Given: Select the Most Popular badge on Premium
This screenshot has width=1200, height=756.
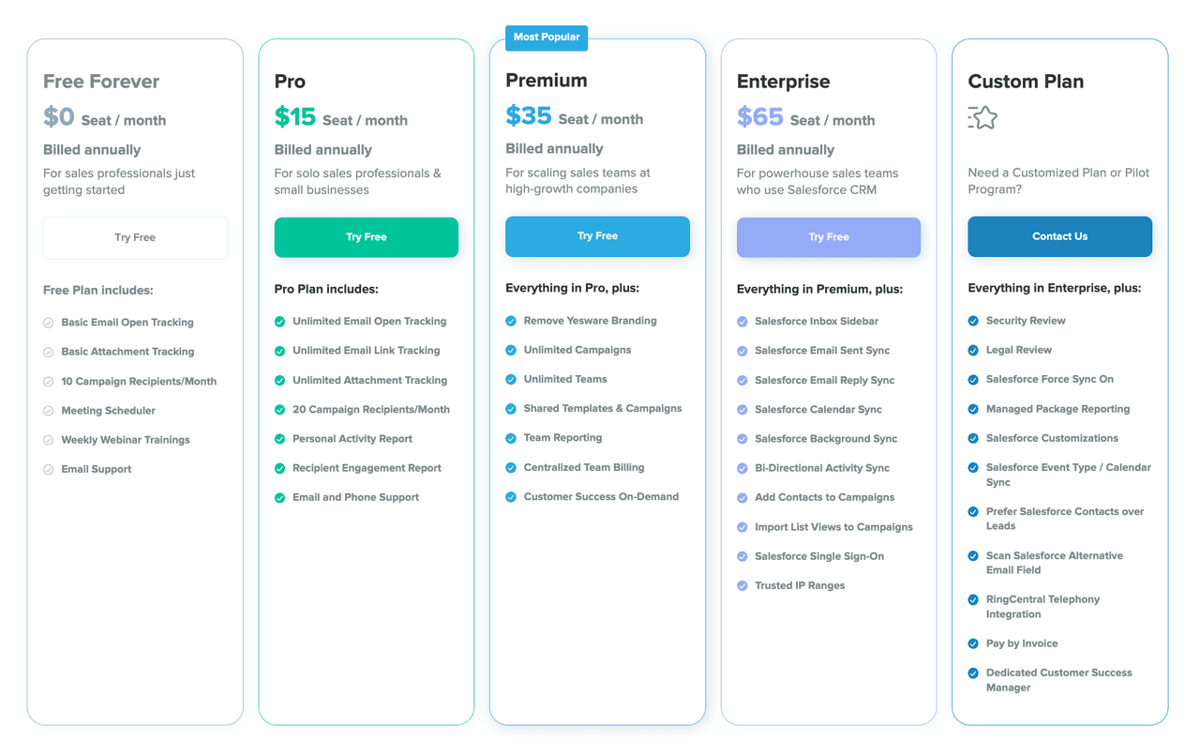Looking at the screenshot, I should 546,38.
